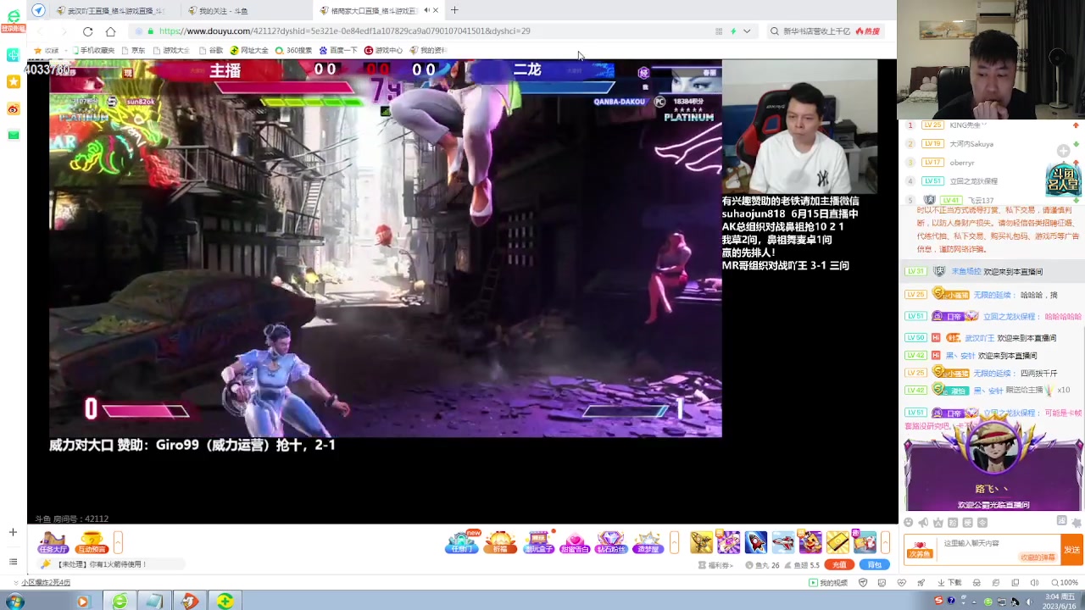The image size is (1085, 610).
Task: Open 360搜索 bookmark
Action: coord(293,51)
